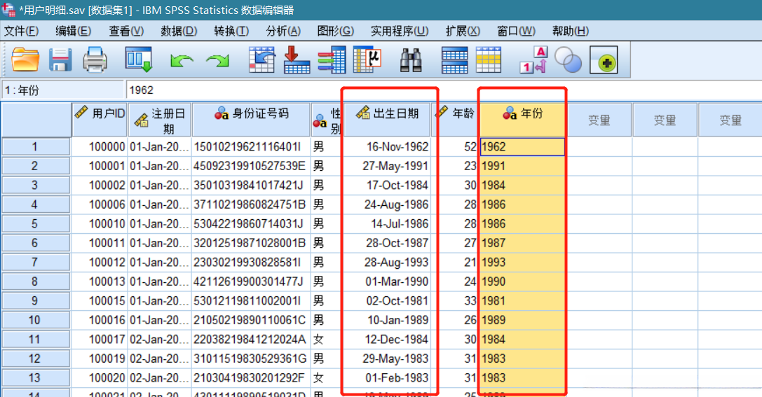Open the 图形(G) menu
This screenshot has width=762, height=397.
point(335,31)
